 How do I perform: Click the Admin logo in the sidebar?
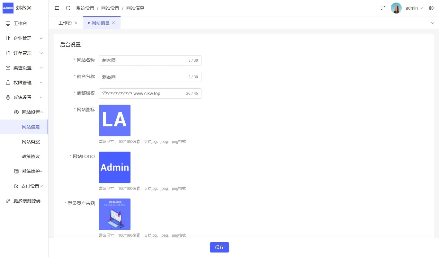(8, 8)
